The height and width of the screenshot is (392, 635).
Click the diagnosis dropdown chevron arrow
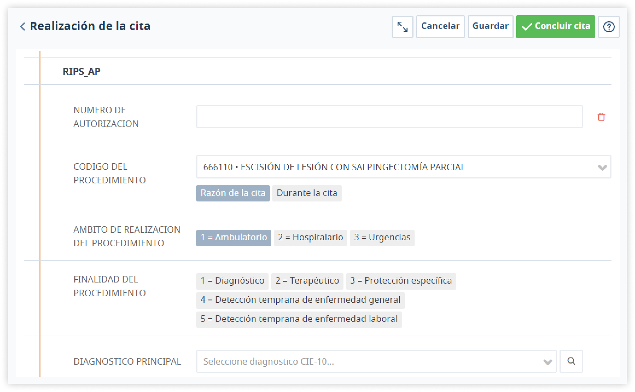coord(547,362)
